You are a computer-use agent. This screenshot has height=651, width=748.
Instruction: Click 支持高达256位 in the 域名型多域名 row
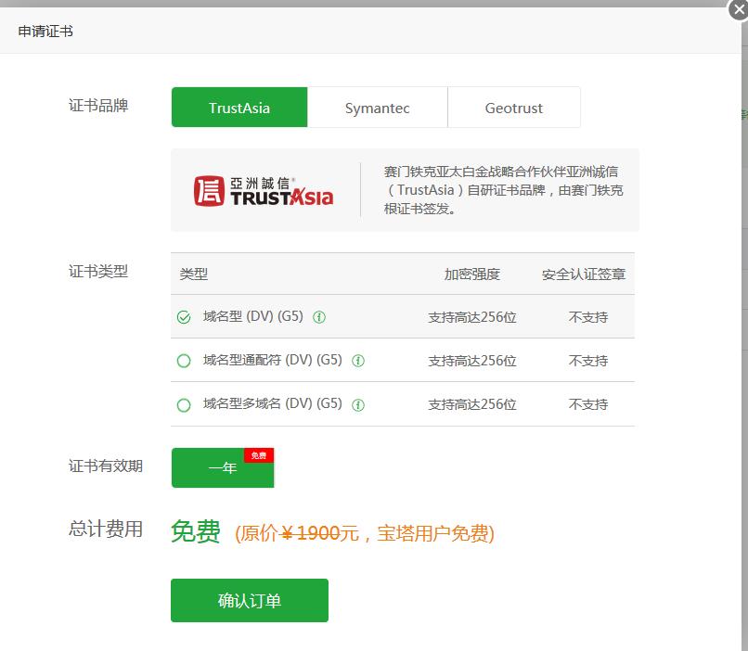tap(472, 404)
